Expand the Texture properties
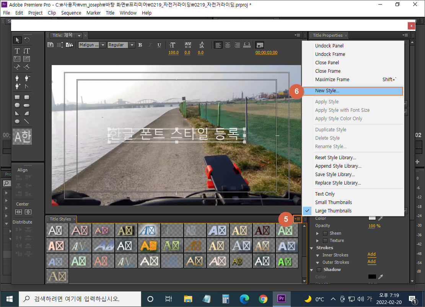The image size is (425, 307). click(318, 240)
